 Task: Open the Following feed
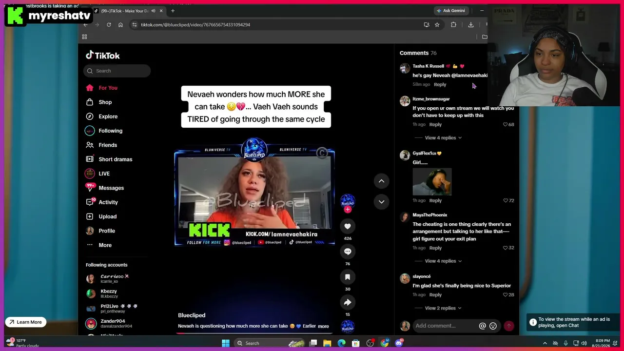pyautogui.click(x=104, y=131)
